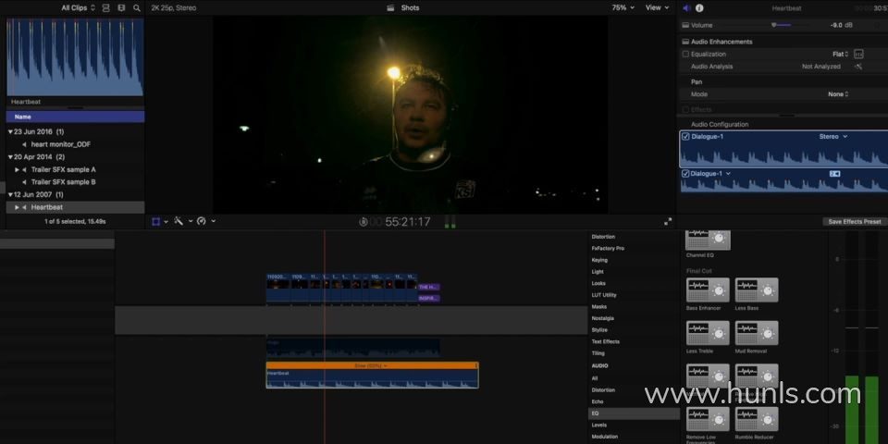Screen dimensions: 888x444
Task: Select the Levels audio effects category
Action: click(599, 425)
